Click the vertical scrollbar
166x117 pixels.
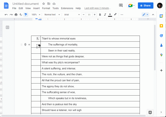(x=155, y=48)
